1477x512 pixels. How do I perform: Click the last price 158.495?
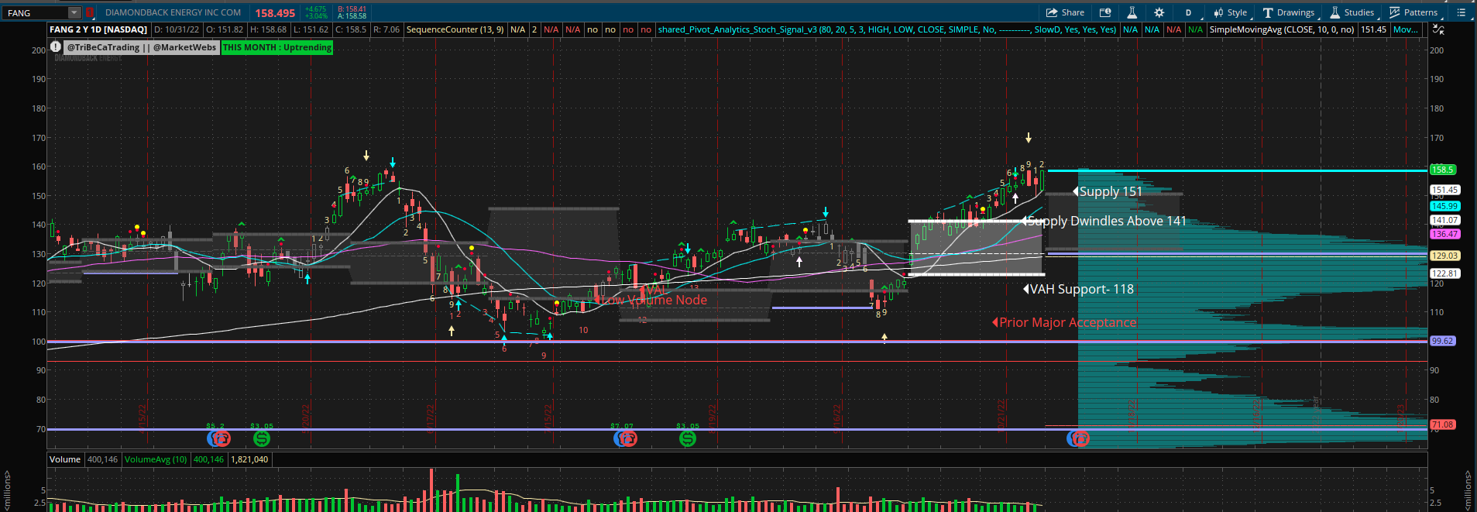click(275, 13)
